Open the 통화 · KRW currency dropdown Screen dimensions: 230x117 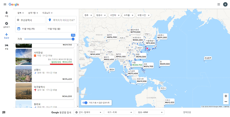[149, 112]
